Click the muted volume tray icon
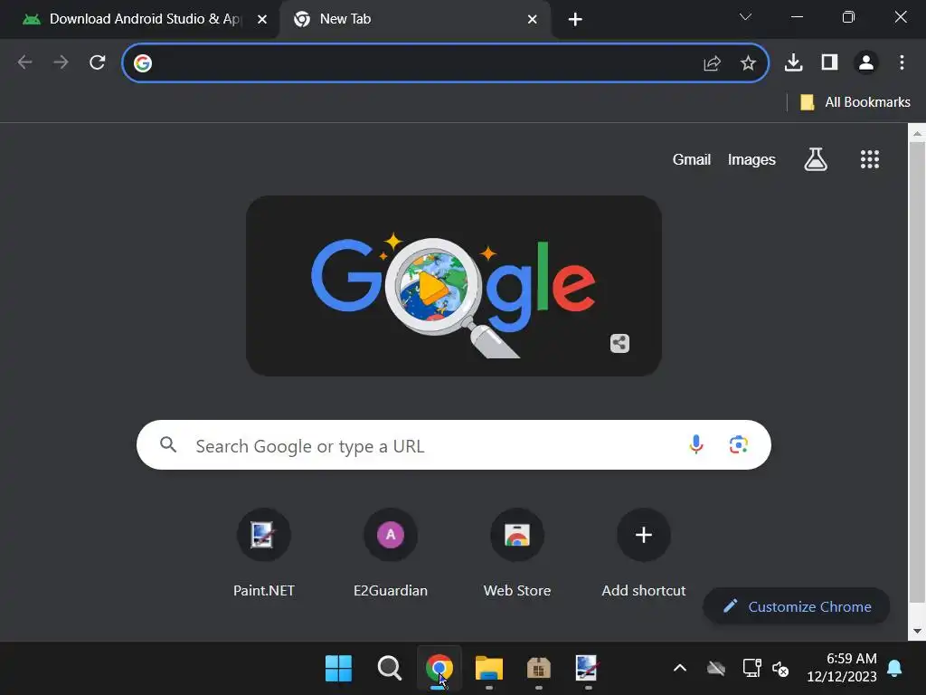Image resolution: width=926 pixels, height=695 pixels. click(780, 669)
